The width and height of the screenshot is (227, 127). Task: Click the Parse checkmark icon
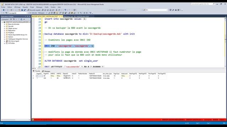pyautogui.click(x=49, y=13)
